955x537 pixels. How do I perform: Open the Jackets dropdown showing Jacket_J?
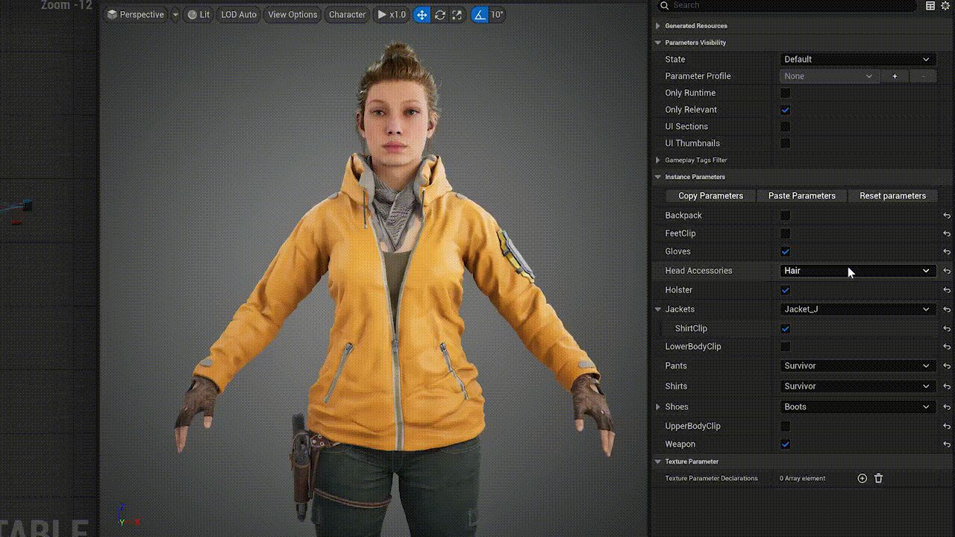tap(857, 309)
